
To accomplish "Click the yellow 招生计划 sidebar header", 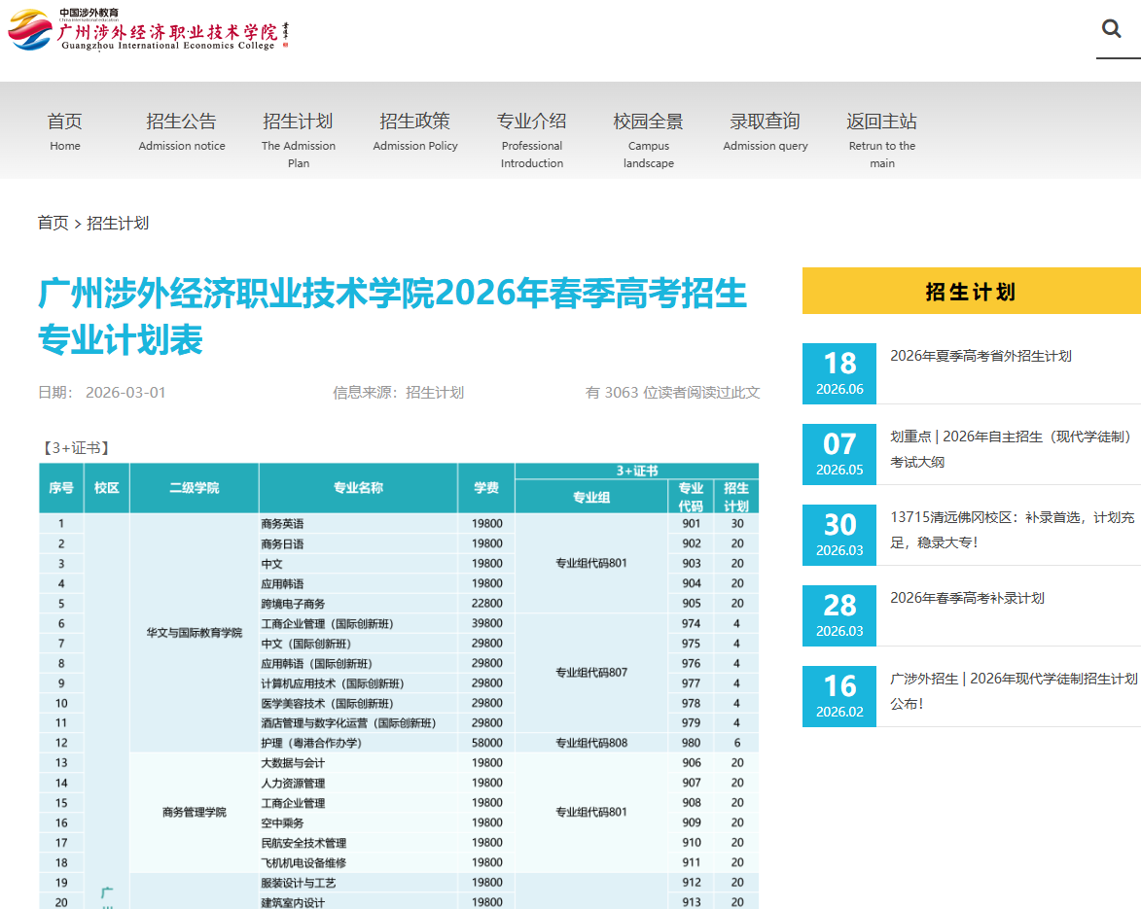I will (x=972, y=291).
